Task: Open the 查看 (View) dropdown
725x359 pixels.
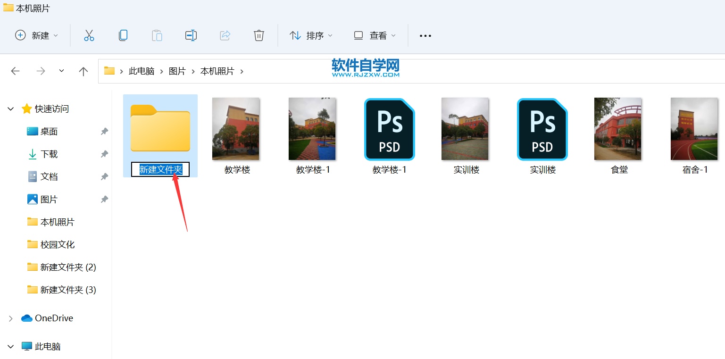Action: [375, 35]
